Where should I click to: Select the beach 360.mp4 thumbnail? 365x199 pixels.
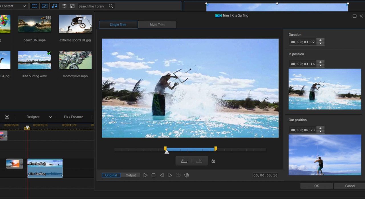[35, 24]
